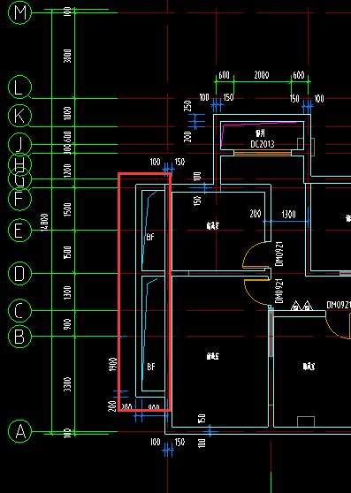The width and height of the screenshot is (351, 493).
Task: Select the grid axis bubble B
Action: point(19,336)
